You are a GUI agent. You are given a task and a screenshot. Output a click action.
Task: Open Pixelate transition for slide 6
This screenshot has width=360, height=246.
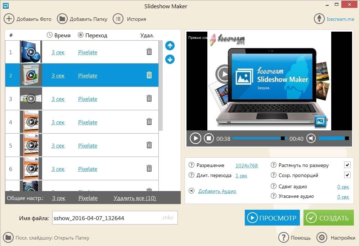click(88, 169)
